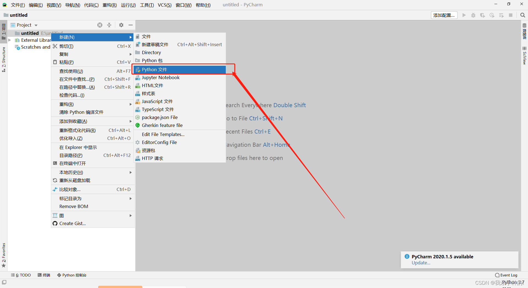528x288 pixels.
Task: Select JavaScript 文件 option
Action: [x=180, y=101]
